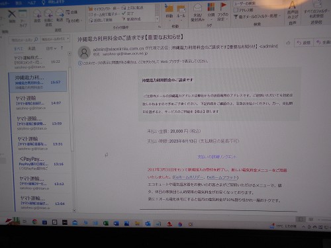Select the Done (完了) quick step
The height and width of the screenshot is (248, 331).
(x=128, y=13)
